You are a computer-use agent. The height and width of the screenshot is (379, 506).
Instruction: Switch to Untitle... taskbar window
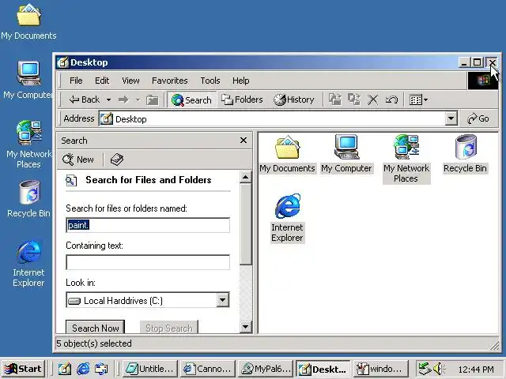[x=150, y=369]
